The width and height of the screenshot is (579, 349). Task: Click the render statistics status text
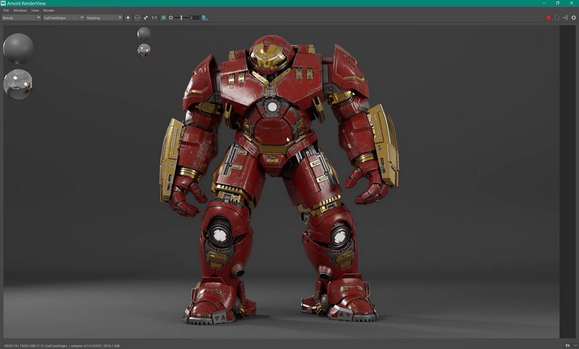[62, 346]
